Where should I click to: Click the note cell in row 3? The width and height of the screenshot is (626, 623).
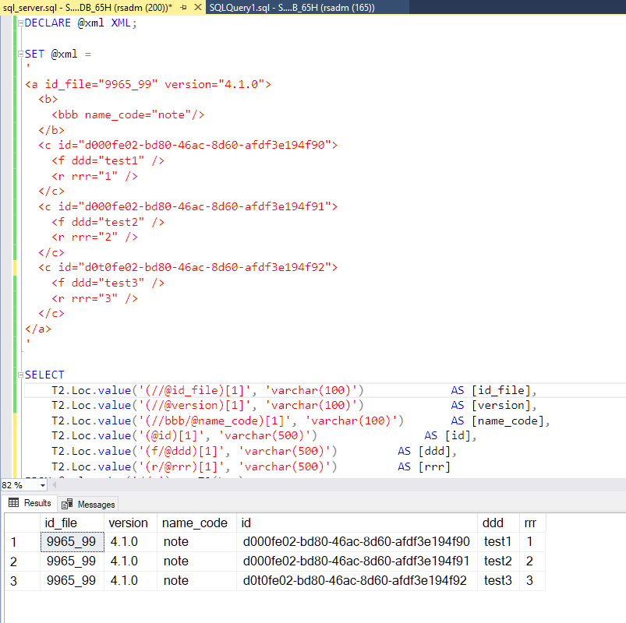coord(196,581)
